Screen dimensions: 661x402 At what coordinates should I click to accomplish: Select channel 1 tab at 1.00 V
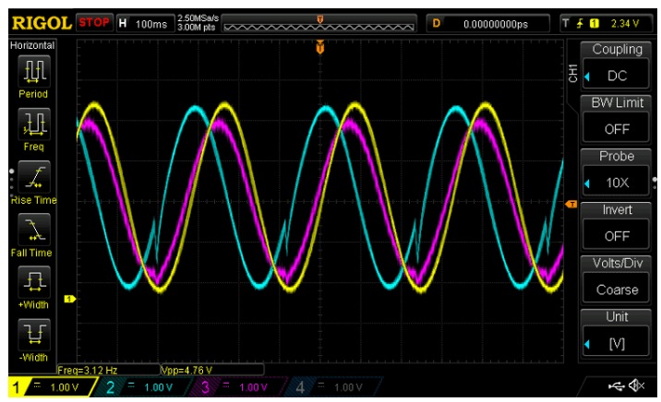coord(53,387)
